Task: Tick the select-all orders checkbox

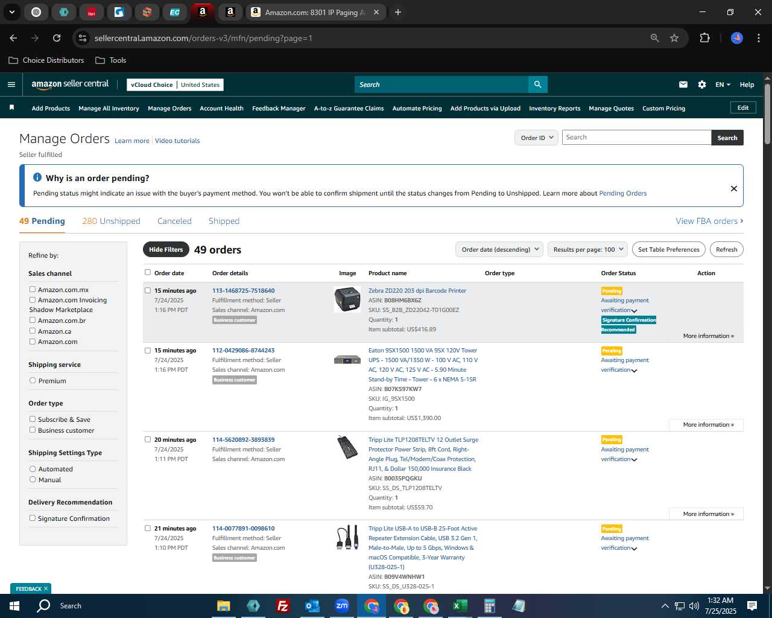Action: [148, 273]
